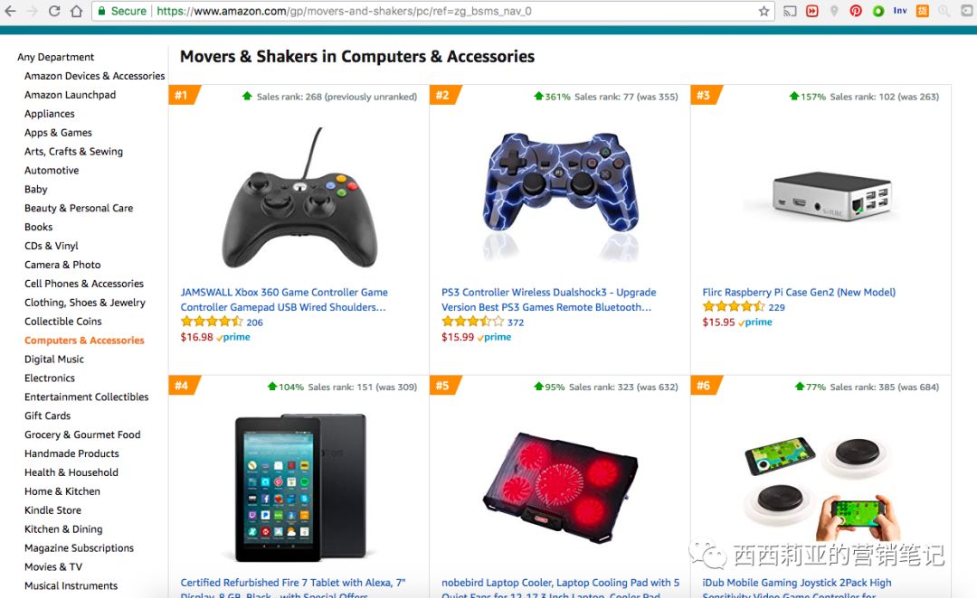Screen dimensions: 977x598
Task: Open the Flirc Raspberry Pi Case Gen2 link
Action: pos(799,292)
